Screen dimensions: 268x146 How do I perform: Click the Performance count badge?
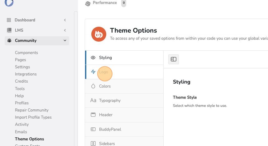tap(124, 3)
